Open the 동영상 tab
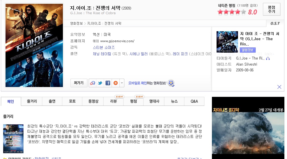The height and width of the screenshot is (159, 287). (93, 101)
